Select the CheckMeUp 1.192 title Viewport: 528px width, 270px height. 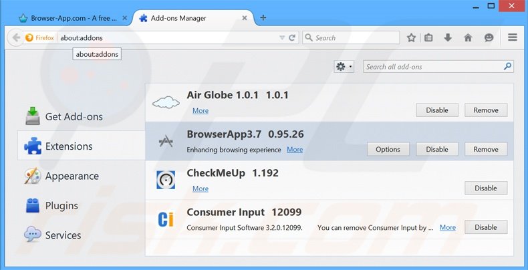pos(233,173)
